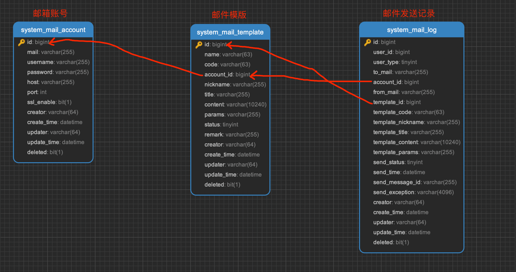Select the remark column row

pyautogui.click(x=231, y=135)
